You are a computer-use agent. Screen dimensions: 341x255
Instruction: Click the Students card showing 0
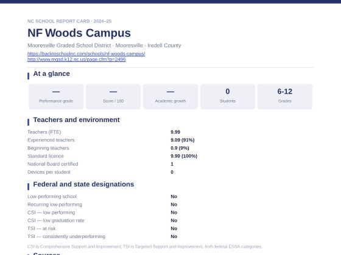tap(228, 97)
